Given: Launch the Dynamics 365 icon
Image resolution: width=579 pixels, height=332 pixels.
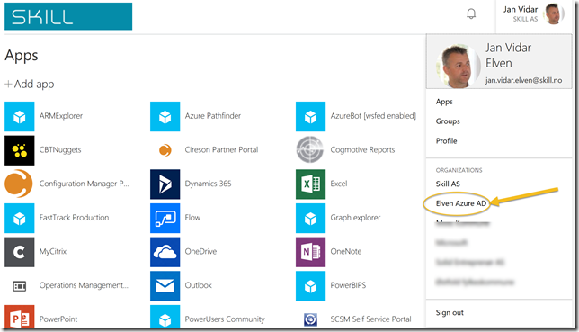Looking at the screenshot, I should (165, 184).
